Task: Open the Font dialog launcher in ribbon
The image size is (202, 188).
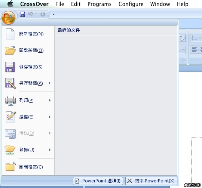Action: (184, 60)
